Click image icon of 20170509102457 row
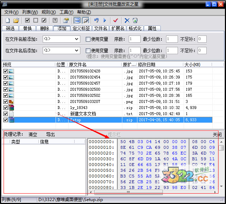 click(x=11, y=84)
